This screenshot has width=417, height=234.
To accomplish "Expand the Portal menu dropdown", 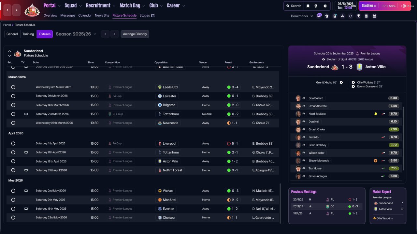I will tap(59, 6).
